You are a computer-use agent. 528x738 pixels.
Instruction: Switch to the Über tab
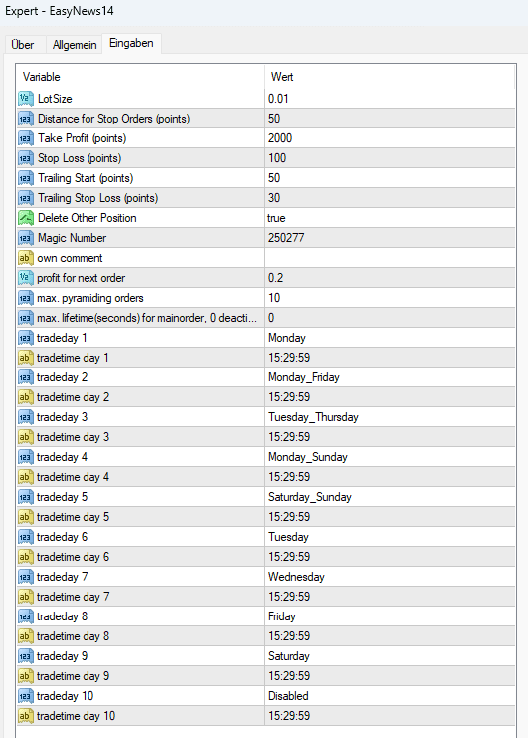point(23,45)
